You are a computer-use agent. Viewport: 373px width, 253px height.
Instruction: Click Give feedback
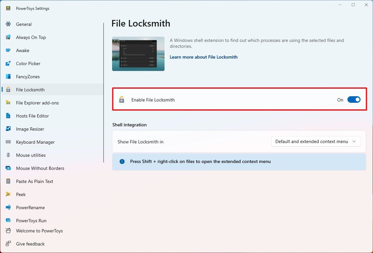tap(52, 244)
